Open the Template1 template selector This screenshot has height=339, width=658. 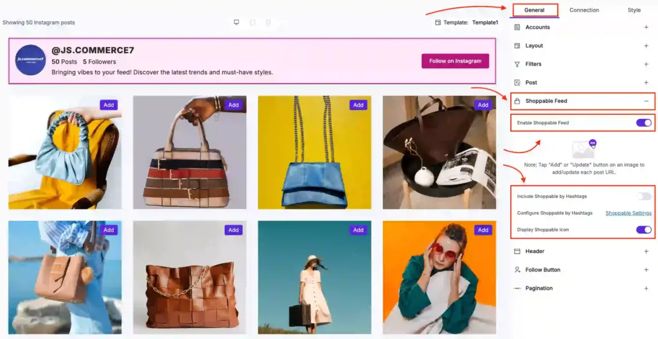tap(485, 23)
